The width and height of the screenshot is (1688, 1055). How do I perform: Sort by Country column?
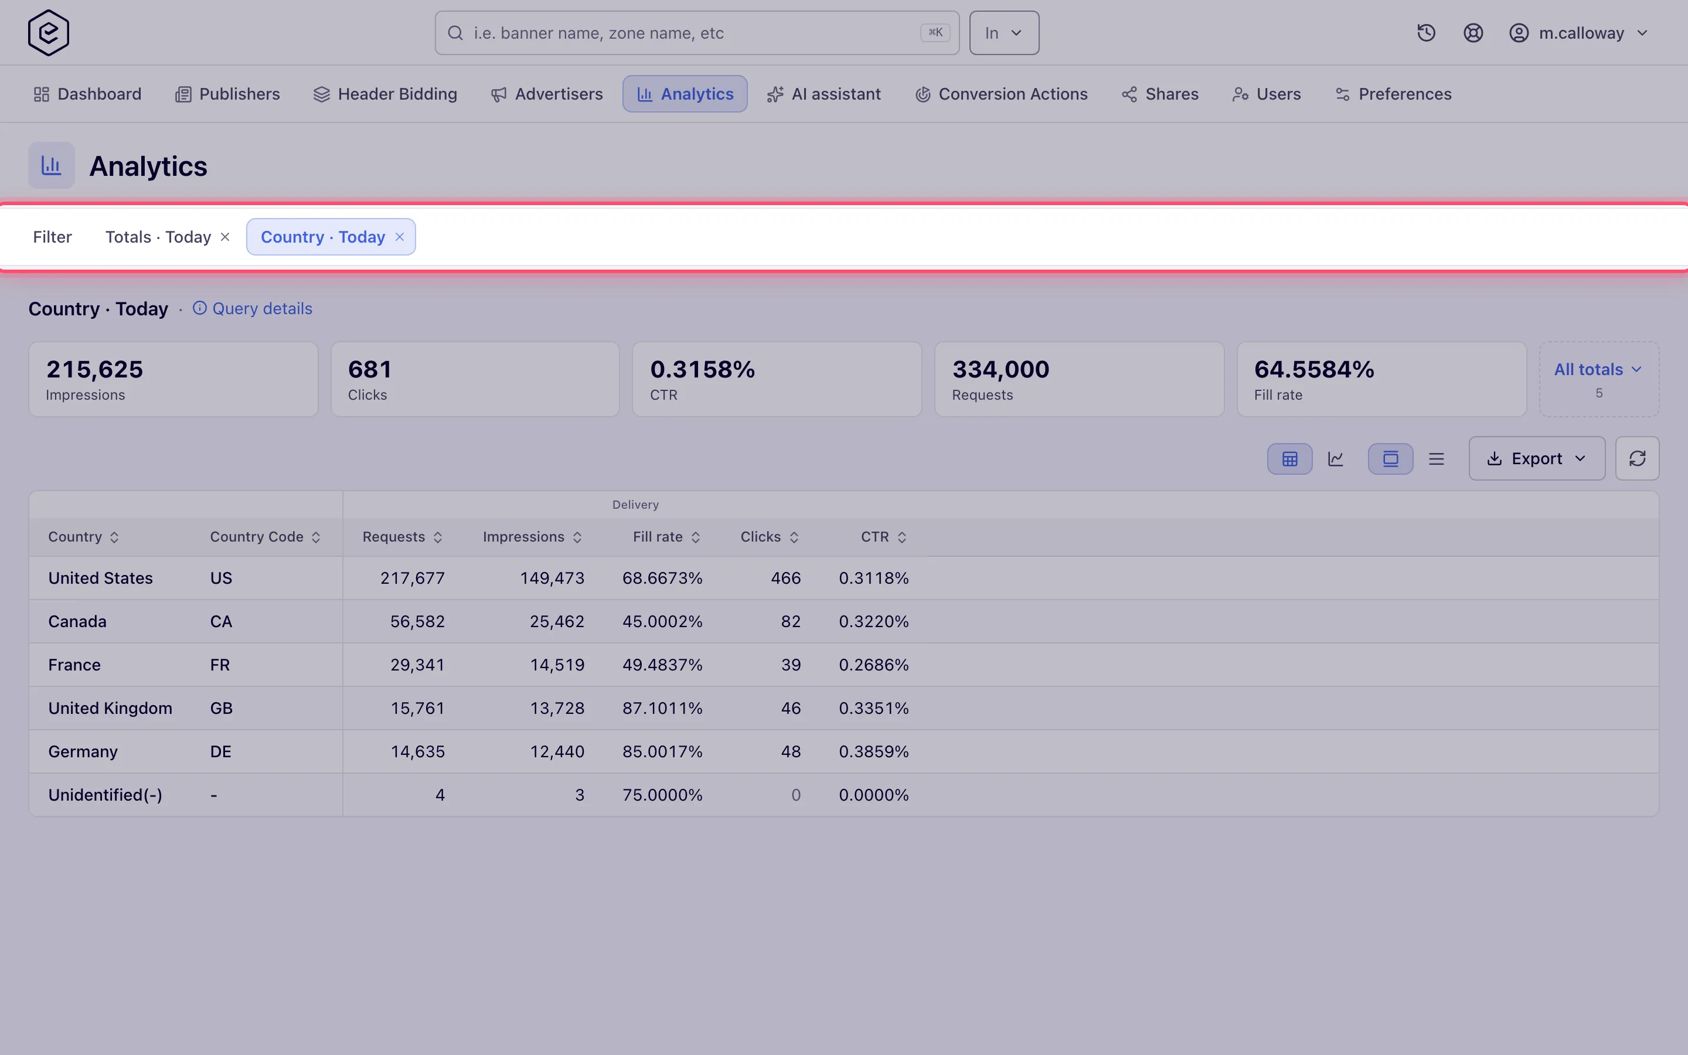click(x=83, y=536)
